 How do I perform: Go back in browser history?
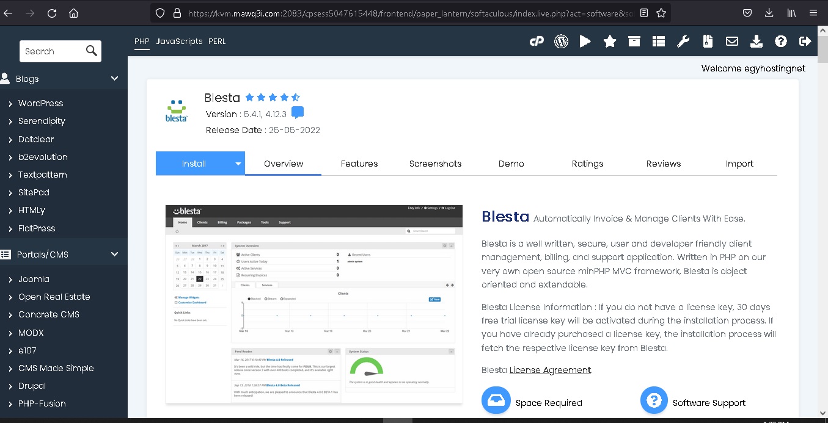pyautogui.click(x=8, y=13)
